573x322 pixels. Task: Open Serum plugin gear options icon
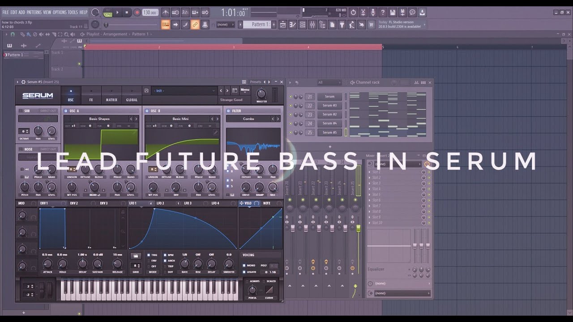tap(23, 82)
